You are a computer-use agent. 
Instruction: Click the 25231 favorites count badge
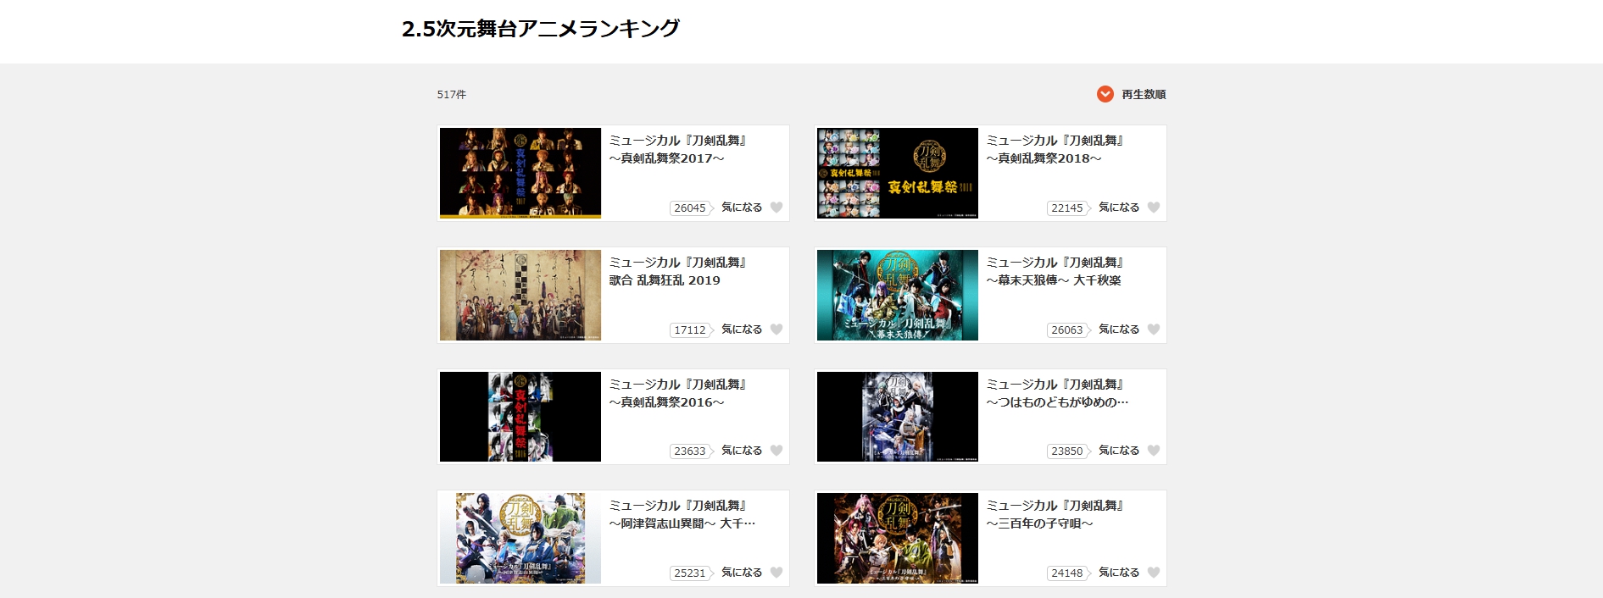click(691, 573)
